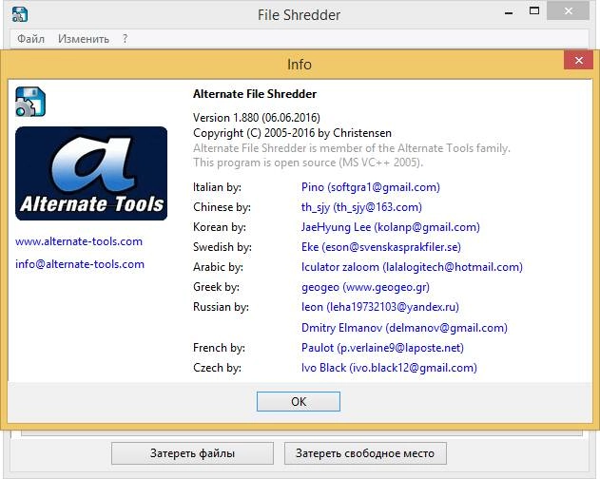Click the Czech by: label

217,367
